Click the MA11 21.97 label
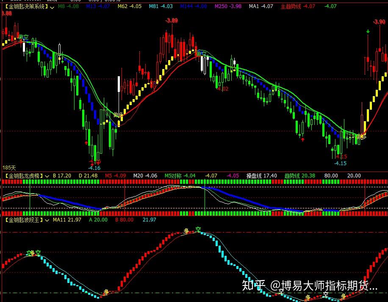Viewport: 388px width, 302px height. [67, 220]
